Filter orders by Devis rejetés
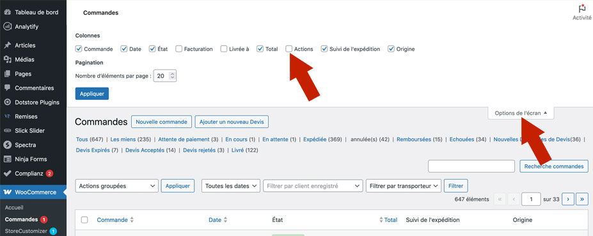This screenshot has height=236, width=593. click(203, 150)
